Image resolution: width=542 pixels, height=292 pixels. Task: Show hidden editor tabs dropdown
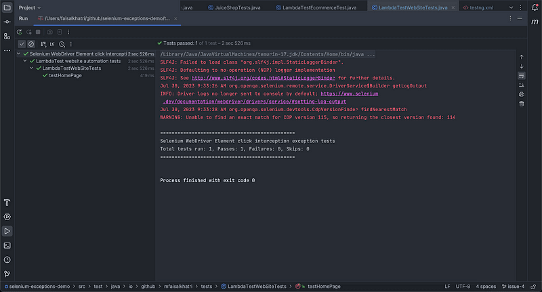coord(511,7)
